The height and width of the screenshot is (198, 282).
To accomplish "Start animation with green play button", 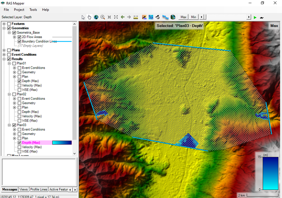I will pyautogui.click(x=255, y=17).
